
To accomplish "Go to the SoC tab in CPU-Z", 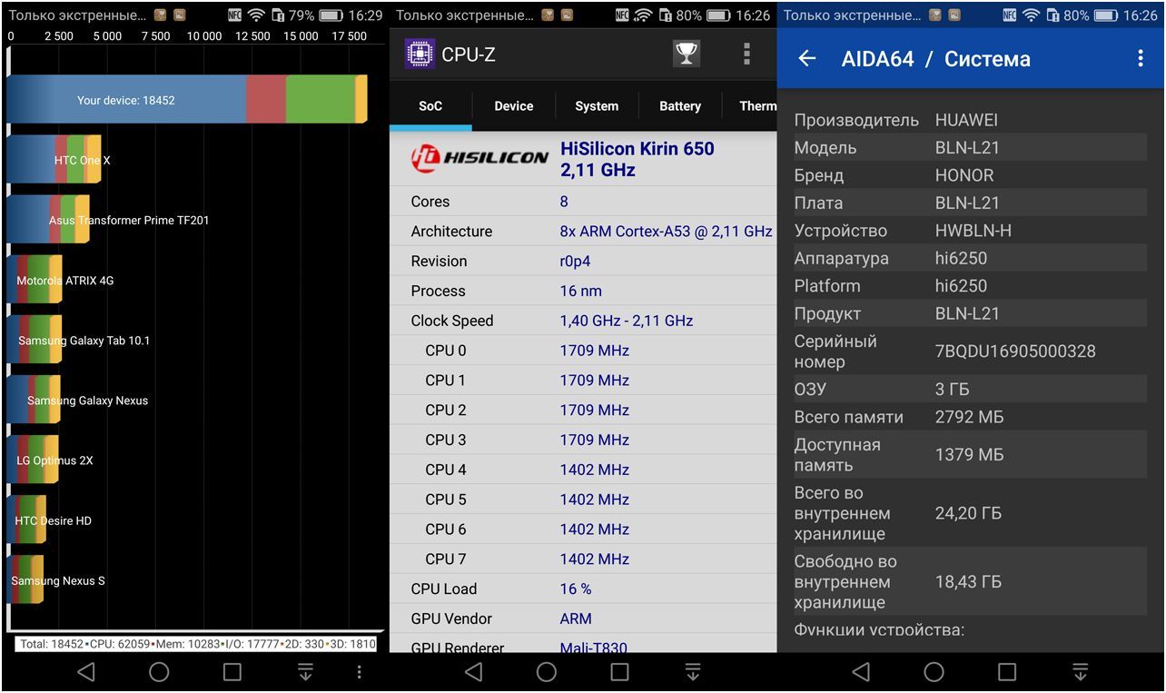I will click(x=430, y=106).
